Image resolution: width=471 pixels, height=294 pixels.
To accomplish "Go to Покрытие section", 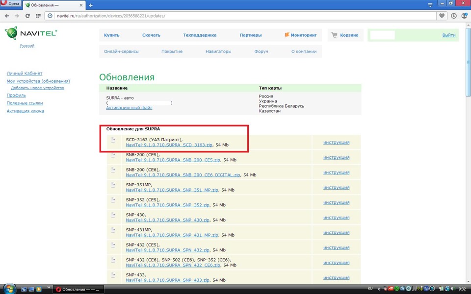I will tap(172, 51).
